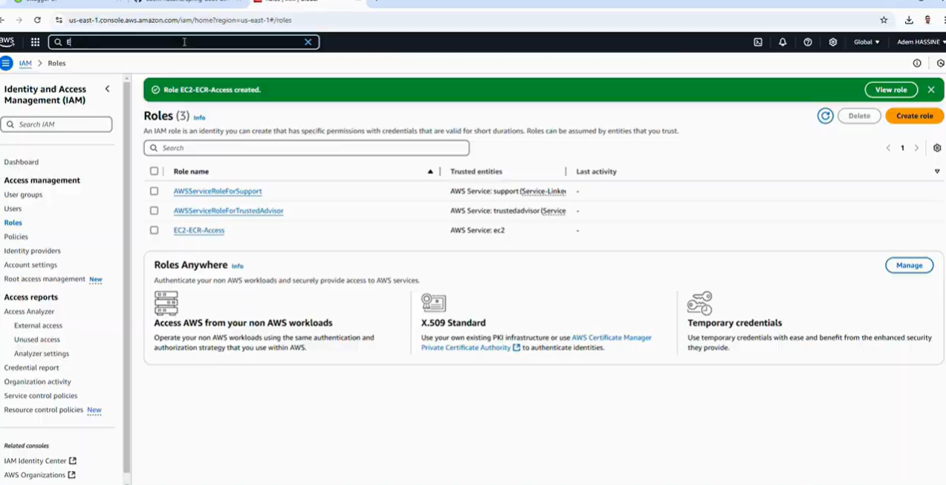This screenshot has height=485, width=946.
Task: Check the AWSServiceRoleForTrustedAdvisor row checkbox
Action: [154, 211]
